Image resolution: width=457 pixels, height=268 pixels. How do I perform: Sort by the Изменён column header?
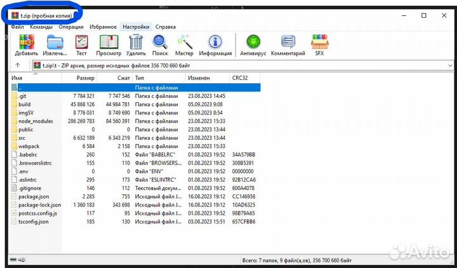(207, 78)
